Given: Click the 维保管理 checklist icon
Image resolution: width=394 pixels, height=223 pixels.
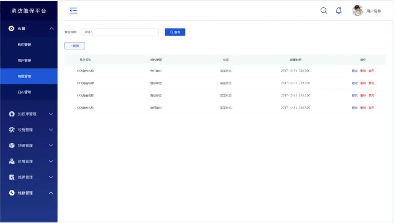Looking at the screenshot, I should (x=11, y=177).
